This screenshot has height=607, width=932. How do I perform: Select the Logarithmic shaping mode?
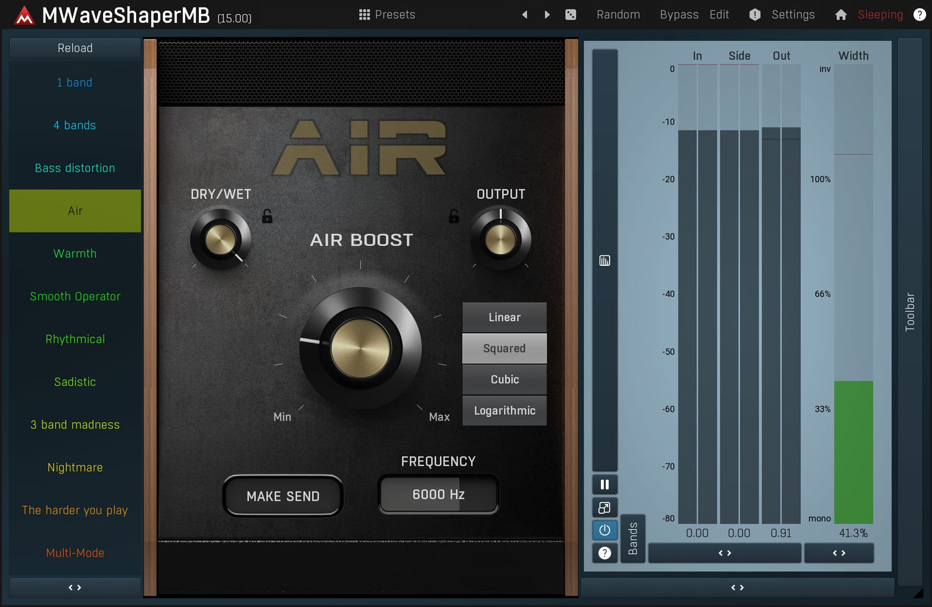(505, 411)
